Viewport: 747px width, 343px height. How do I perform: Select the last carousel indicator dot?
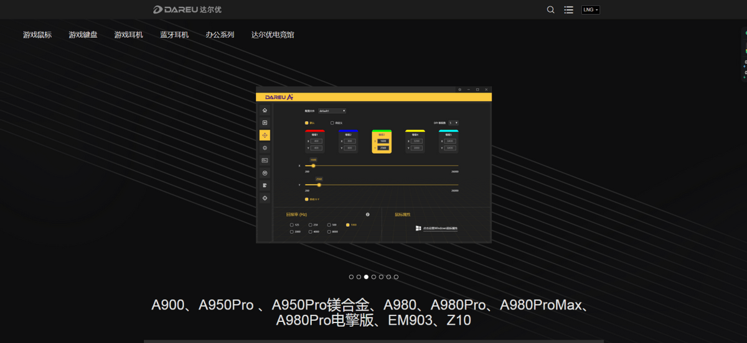pyautogui.click(x=396, y=277)
